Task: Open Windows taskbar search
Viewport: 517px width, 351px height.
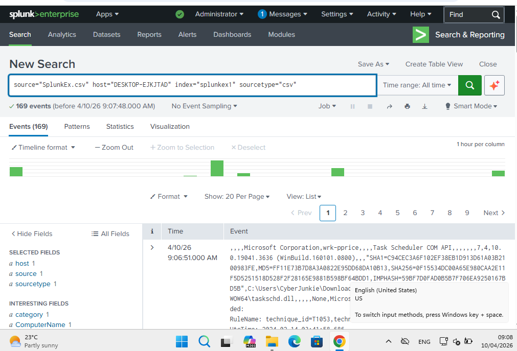Action: (x=204, y=341)
